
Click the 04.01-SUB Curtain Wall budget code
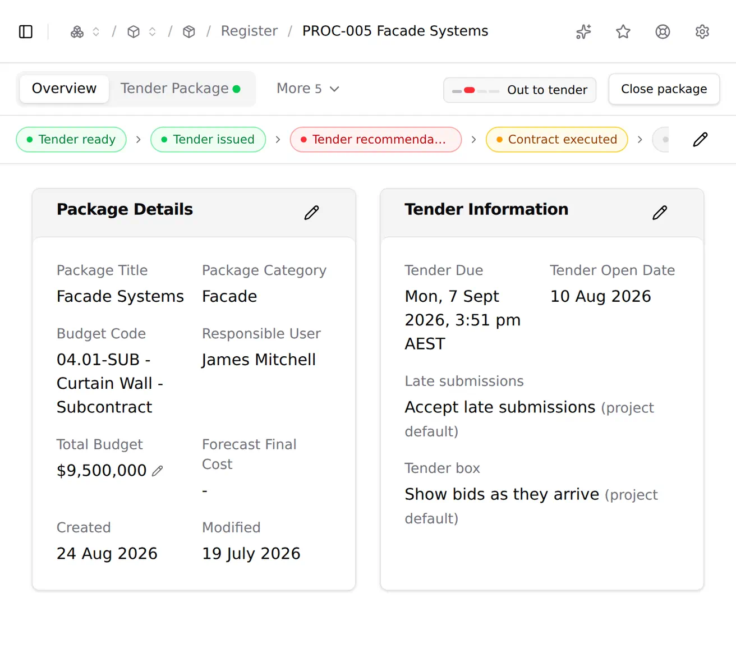(110, 383)
